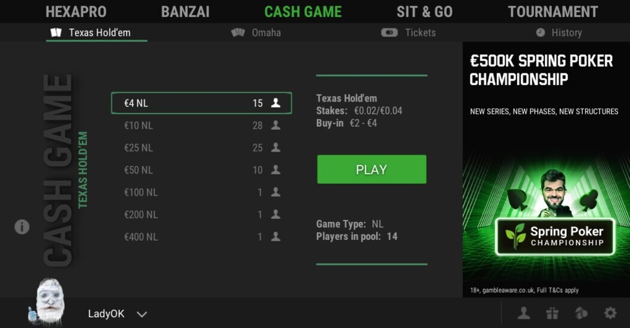The image size is (630, 328).
Task: Open the player profile icon
Action: pyautogui.click(x=524, y=313)
